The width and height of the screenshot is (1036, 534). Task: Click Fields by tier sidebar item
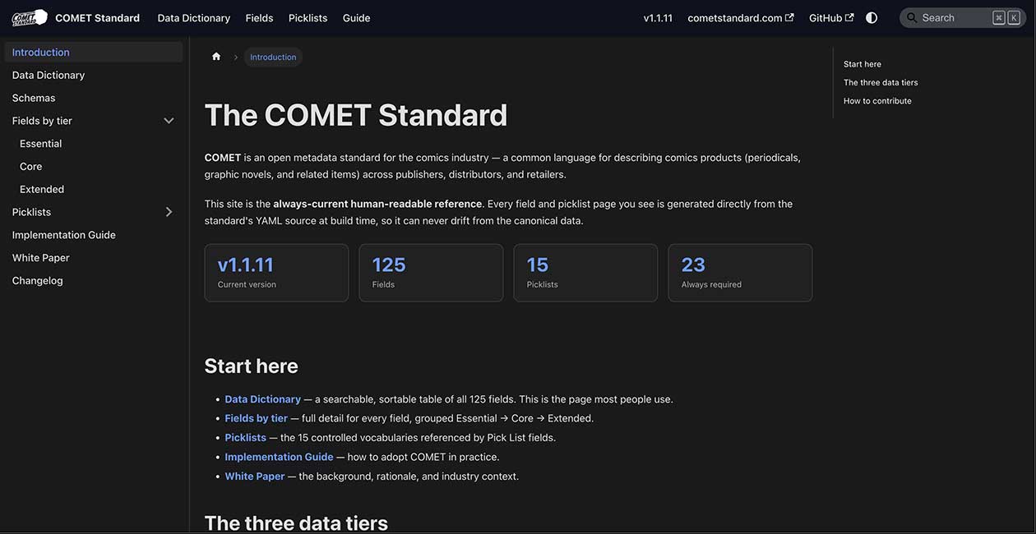[x=42, y=121]
